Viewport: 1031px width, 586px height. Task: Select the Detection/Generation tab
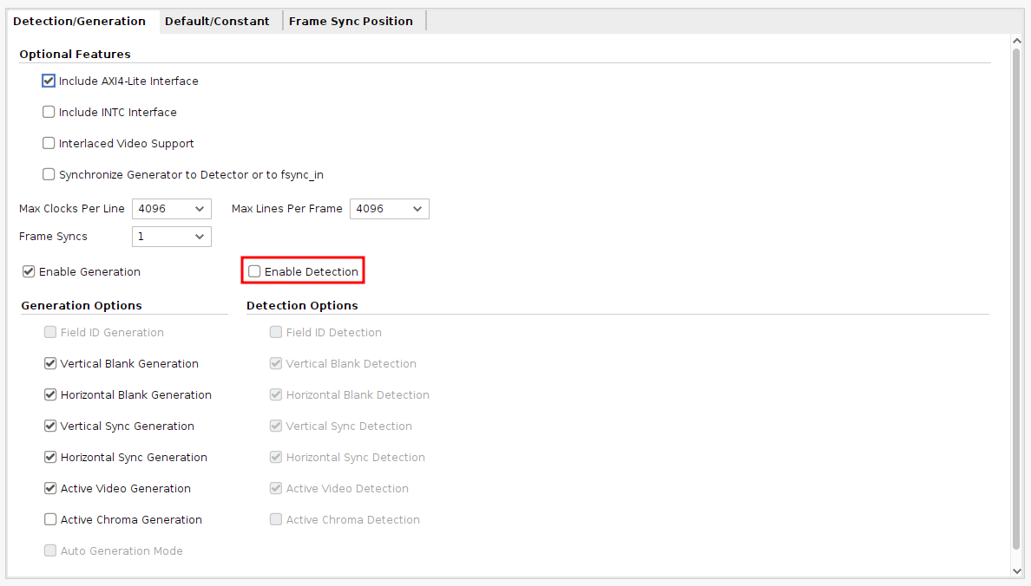[x=80, y=21]
